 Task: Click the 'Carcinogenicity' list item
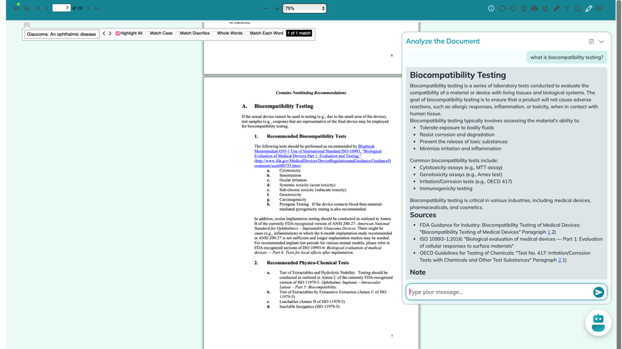tap(292, 200)
